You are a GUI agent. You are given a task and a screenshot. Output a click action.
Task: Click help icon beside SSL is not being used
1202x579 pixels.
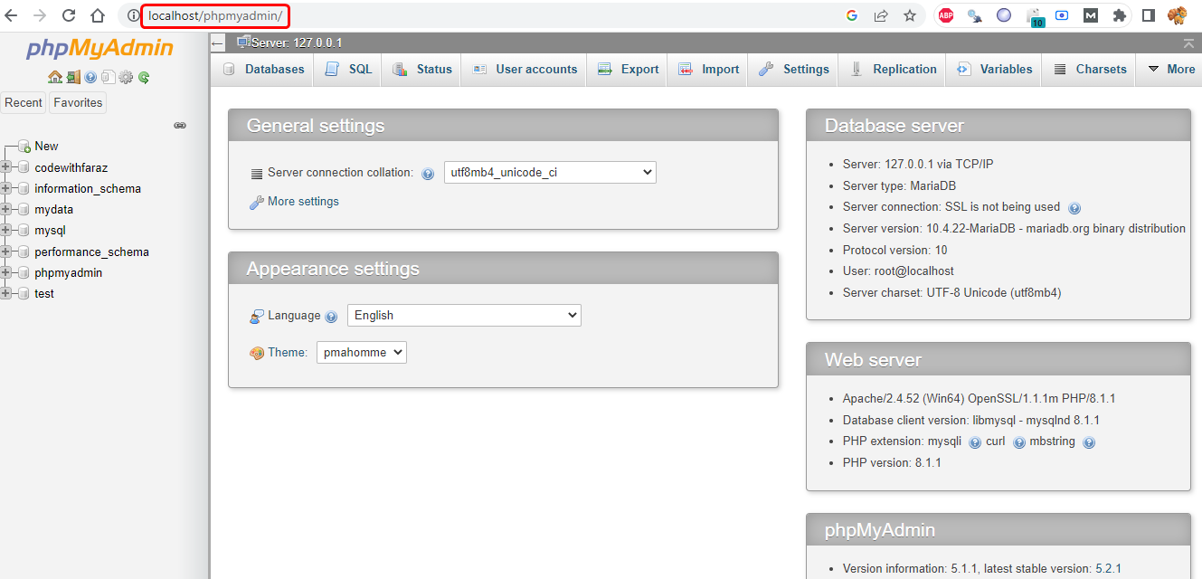tap(1074, 208)
